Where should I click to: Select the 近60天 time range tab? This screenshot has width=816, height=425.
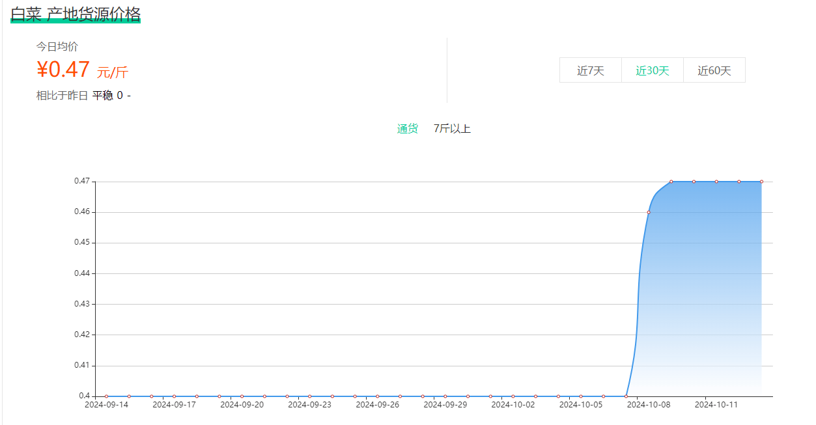coord(714,70)
